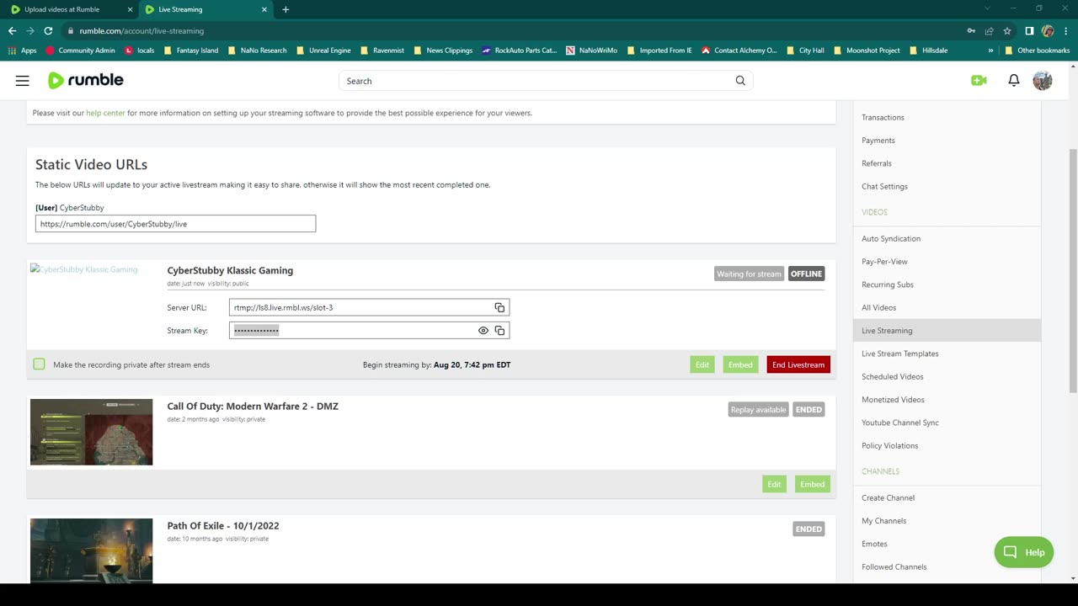1078x606 pixels.
Task: Open a new browser tab
Action: tap(286, 9)
